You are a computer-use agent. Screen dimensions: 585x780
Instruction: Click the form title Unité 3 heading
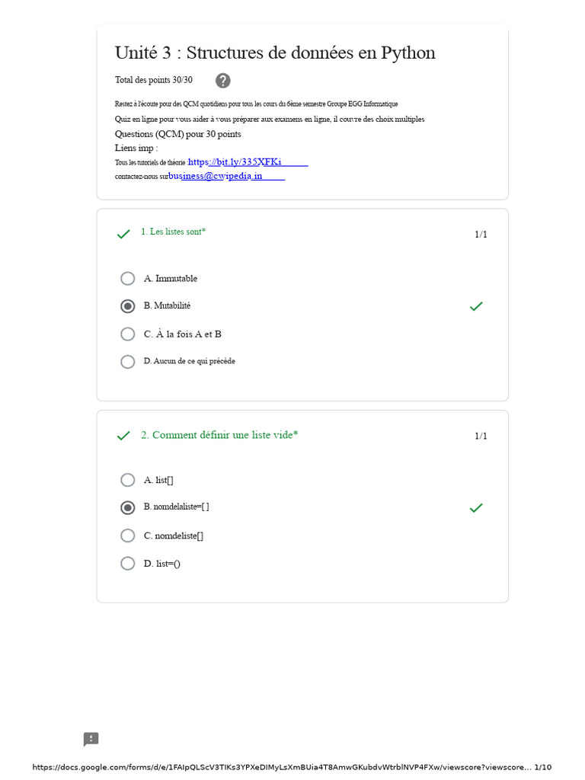pyautogui.click(x=275, y=53)
